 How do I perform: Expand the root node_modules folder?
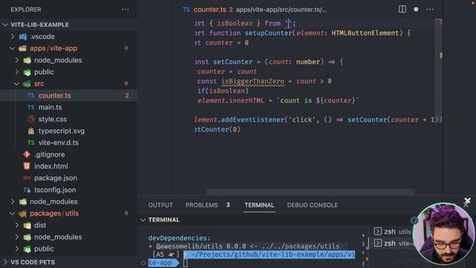coord(13,202)
